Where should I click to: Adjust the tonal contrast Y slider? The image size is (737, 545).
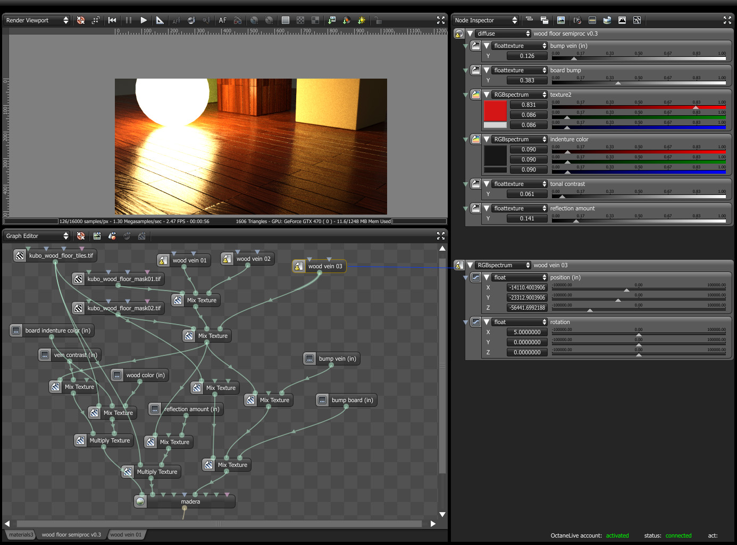point(639,195)
